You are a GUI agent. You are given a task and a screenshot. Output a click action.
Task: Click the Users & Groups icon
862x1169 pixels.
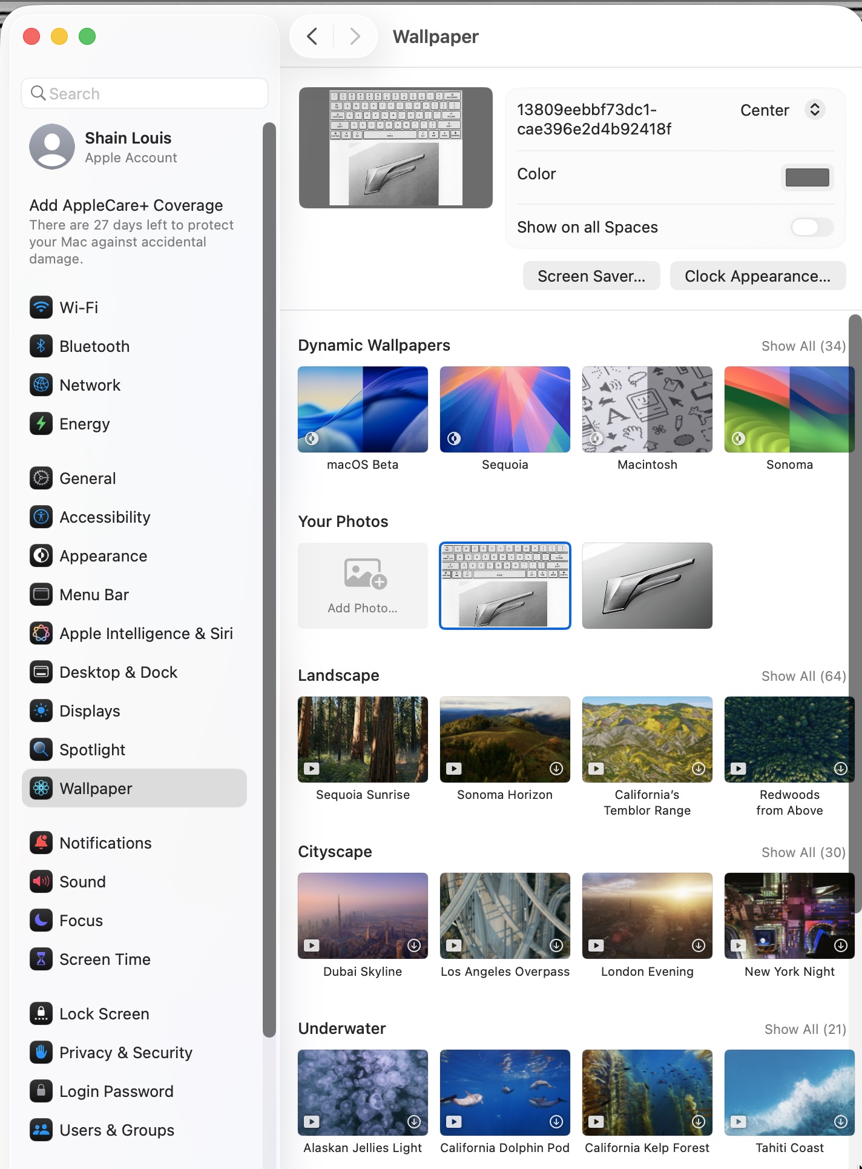coord(41,1130)
